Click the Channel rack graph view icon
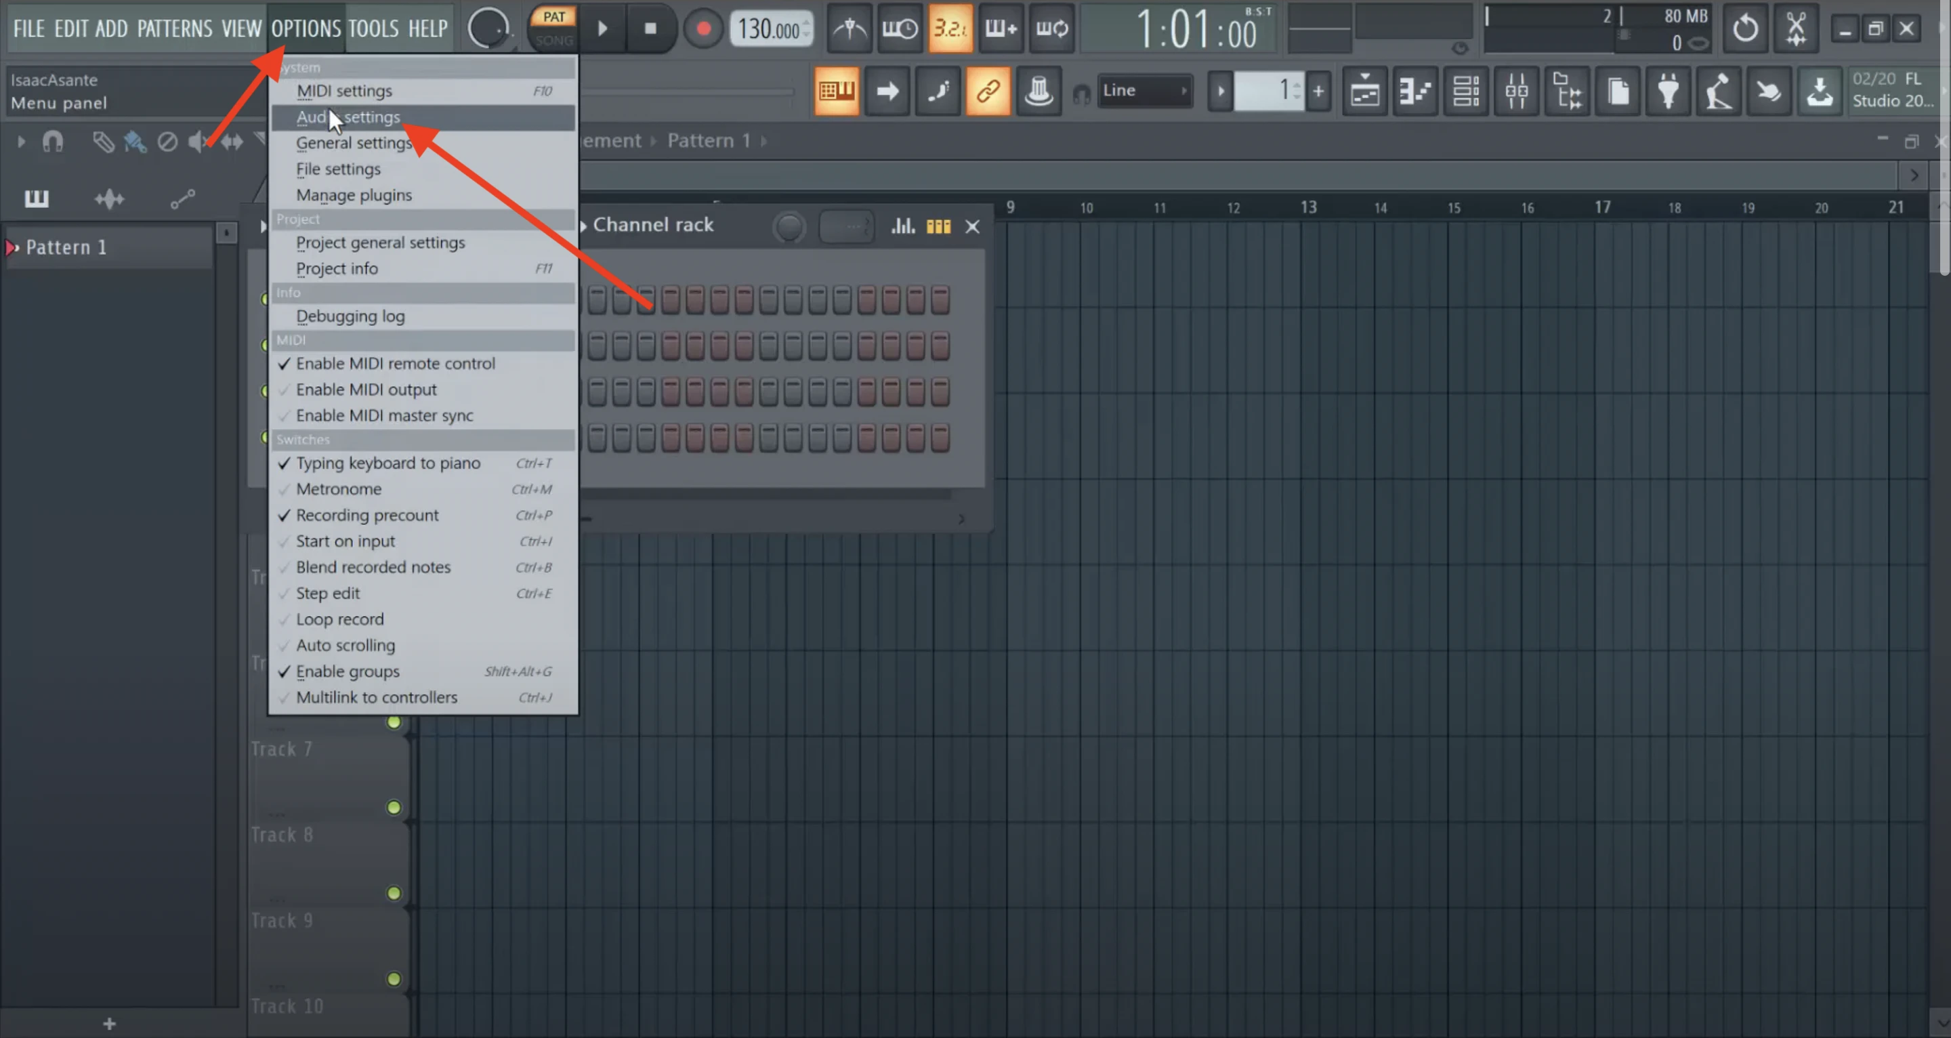The width and height of the screenshot is (1951, 1038). tap(903, 226)
